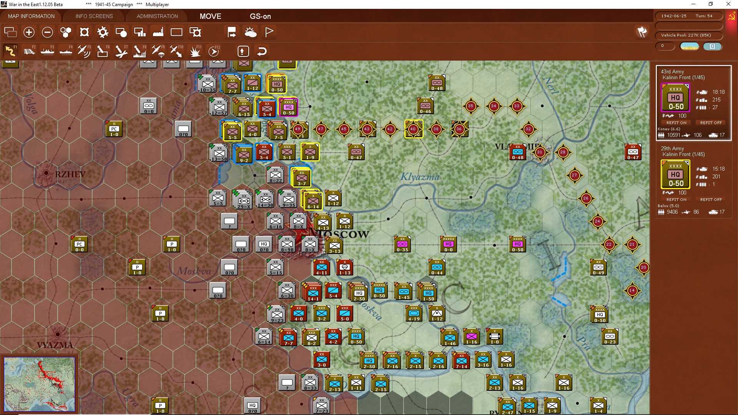738x415 pixels.
Task: Click the End Turn (F12) icon
Action: 214,51
